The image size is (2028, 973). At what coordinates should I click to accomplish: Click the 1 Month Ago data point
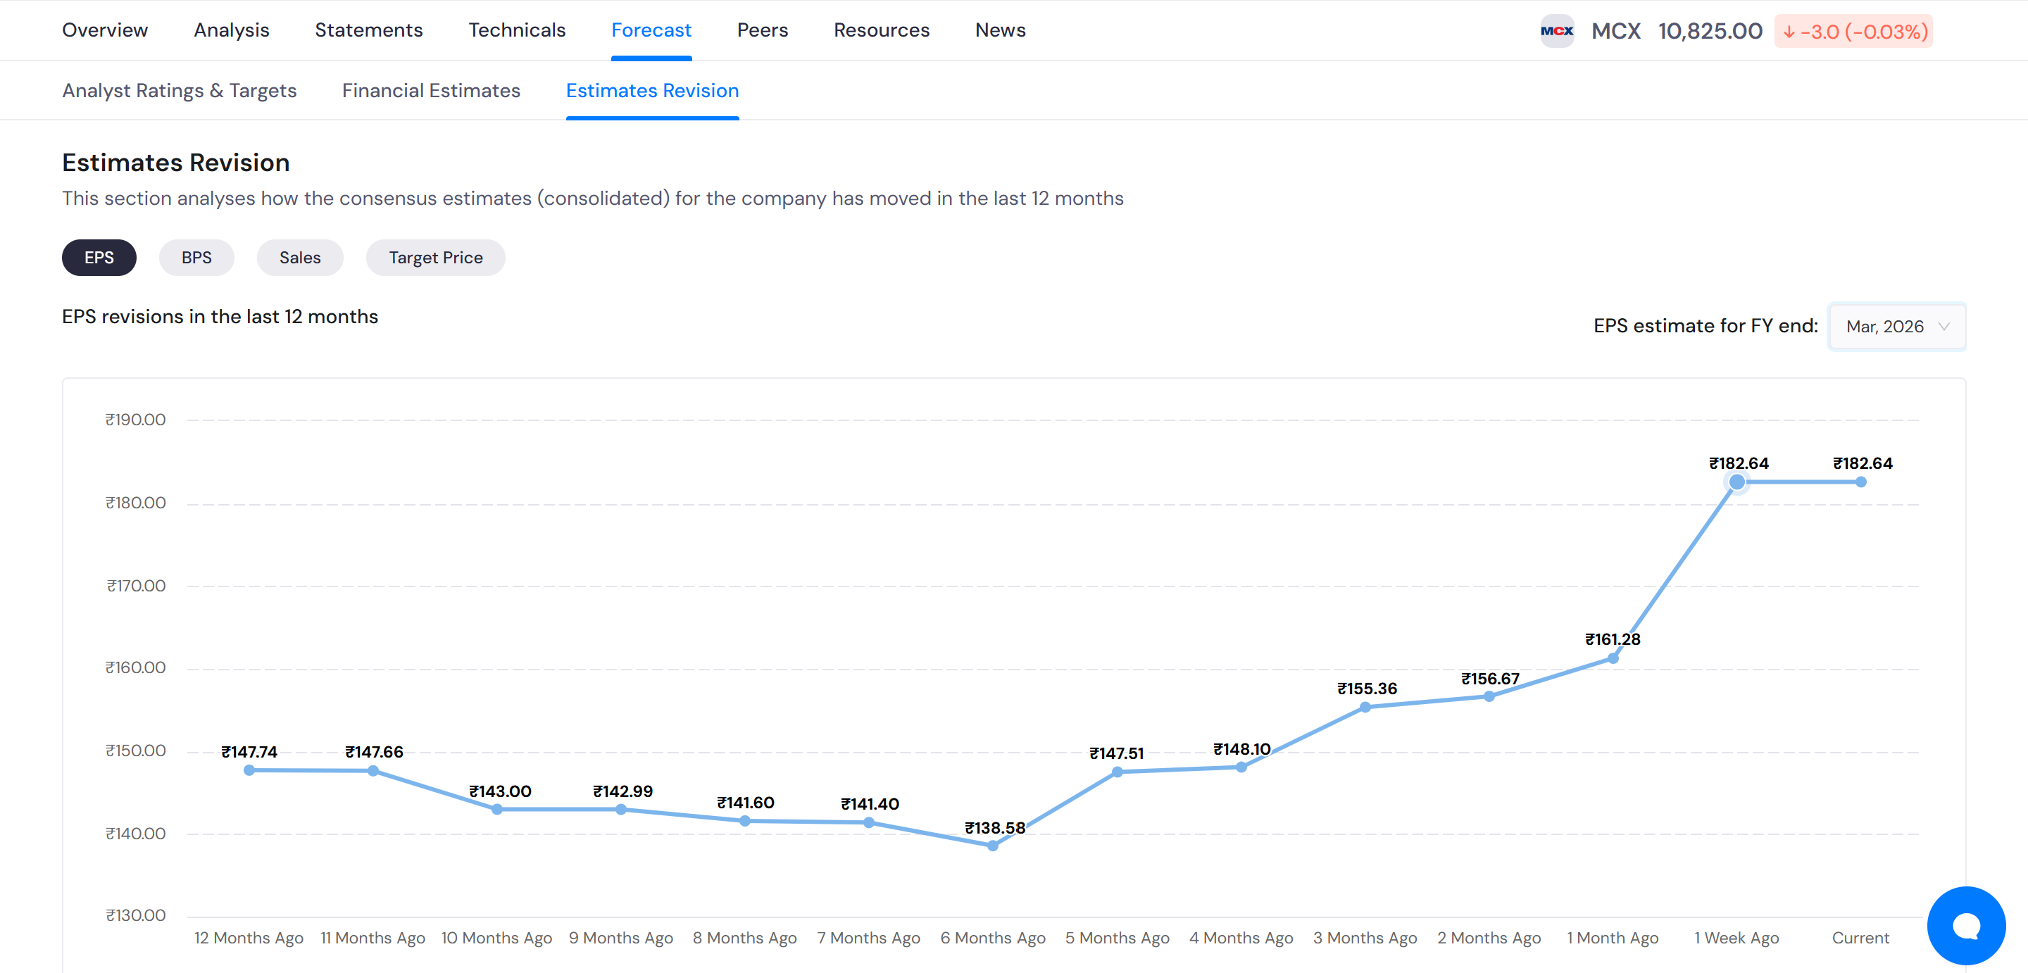point(1613,658)
